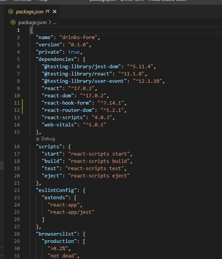The height and width of the screenshot is (259, 222).
Task: Click package.json in the breadcrumb
Action: pyautogui.click(x=32, y=23)
